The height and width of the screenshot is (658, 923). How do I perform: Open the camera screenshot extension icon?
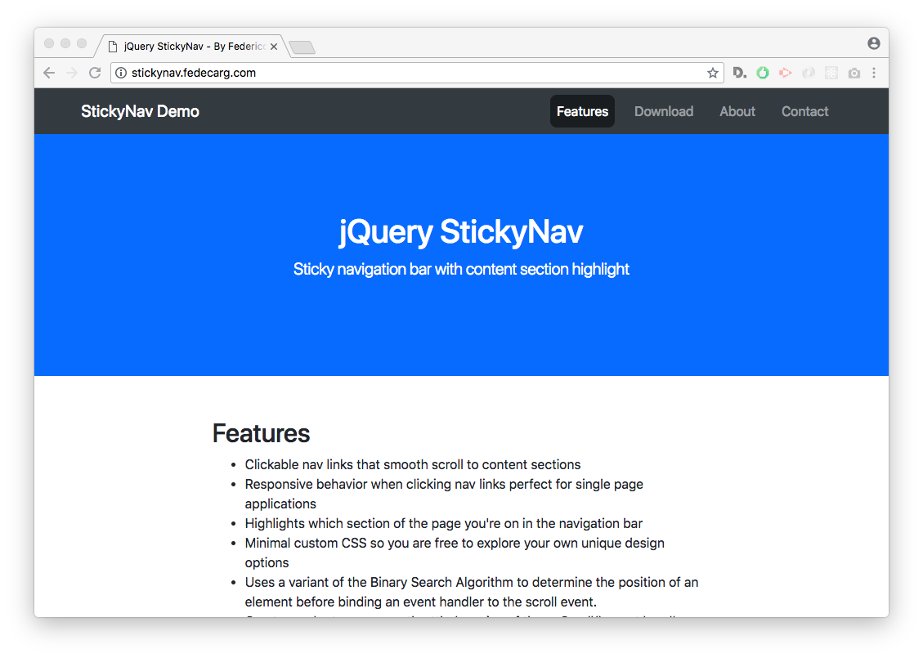[854, 73]
